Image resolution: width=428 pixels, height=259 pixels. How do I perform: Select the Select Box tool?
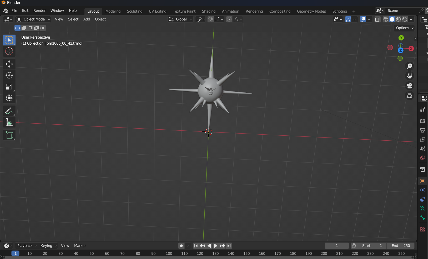(x=9, y=40)
